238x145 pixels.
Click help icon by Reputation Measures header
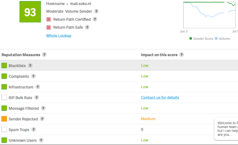[44, 55]
